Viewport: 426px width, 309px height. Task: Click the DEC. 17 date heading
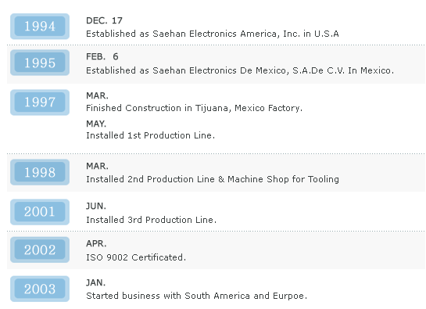[104, 20]
